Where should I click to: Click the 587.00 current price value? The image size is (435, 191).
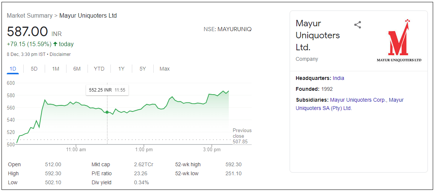[x=27, y=32]
